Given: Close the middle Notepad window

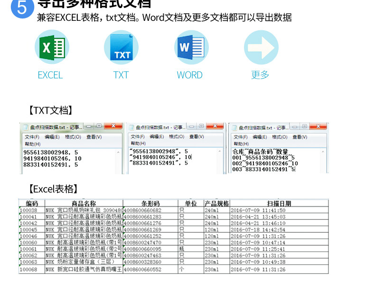Looking at the screenshot, I should 215,126.
